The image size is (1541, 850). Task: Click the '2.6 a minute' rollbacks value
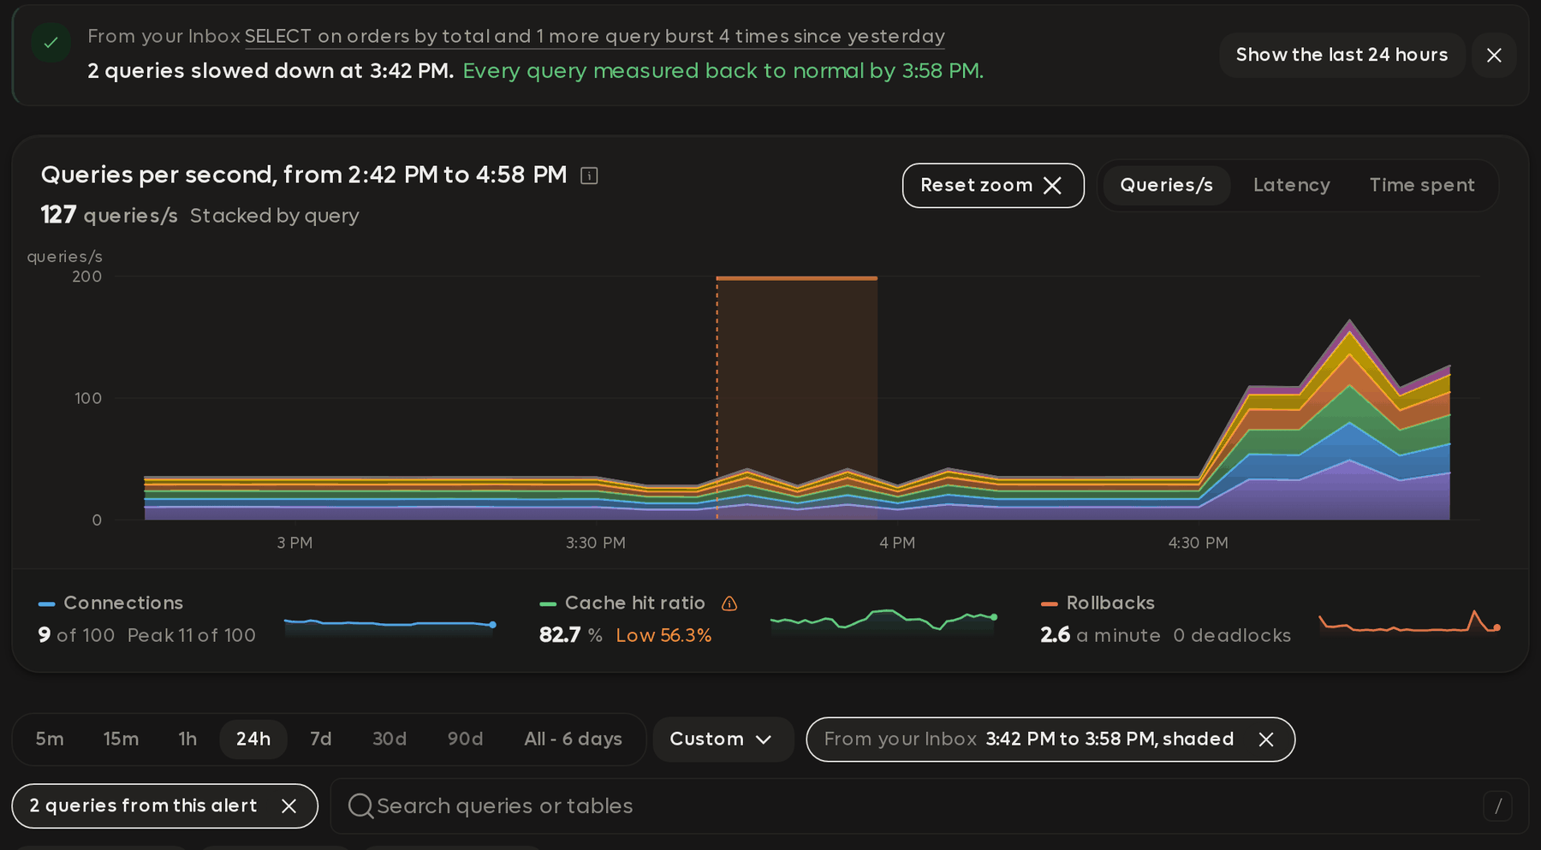click(1100, 635)
